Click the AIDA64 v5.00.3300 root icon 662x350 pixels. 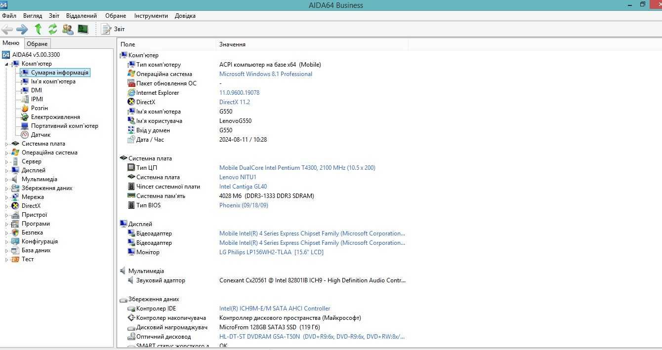coord(6,55)
